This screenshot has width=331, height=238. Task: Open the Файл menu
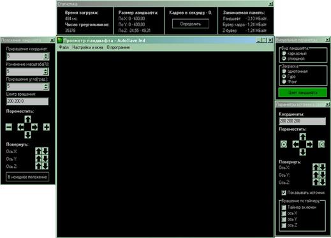pos(64,47)
